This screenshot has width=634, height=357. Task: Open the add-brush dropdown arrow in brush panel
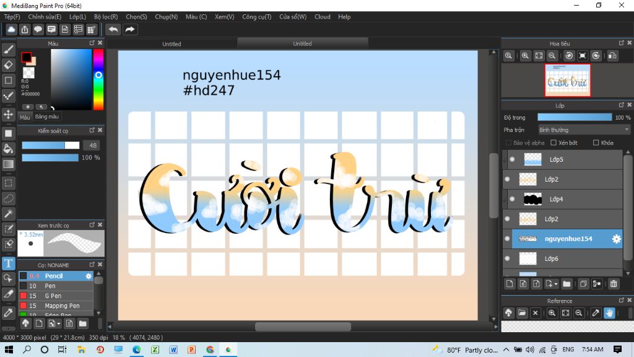click(59, 324)
